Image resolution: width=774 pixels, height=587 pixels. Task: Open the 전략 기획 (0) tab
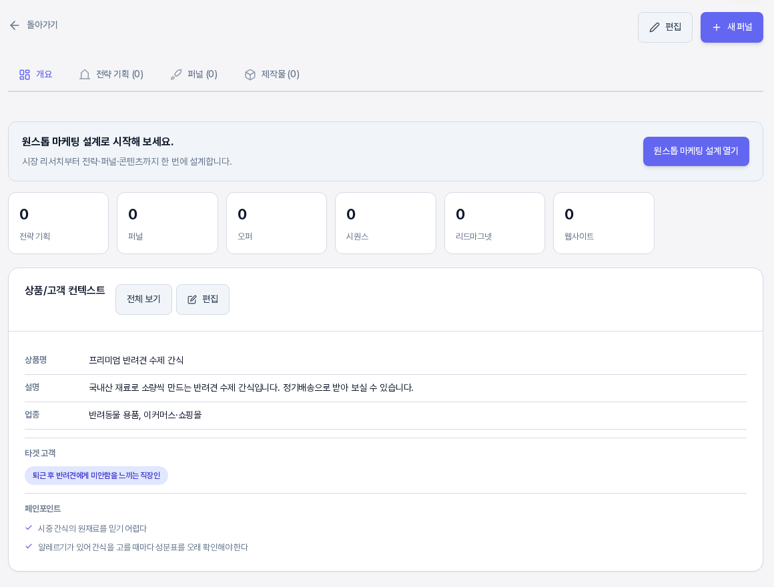tap(111, 75)
